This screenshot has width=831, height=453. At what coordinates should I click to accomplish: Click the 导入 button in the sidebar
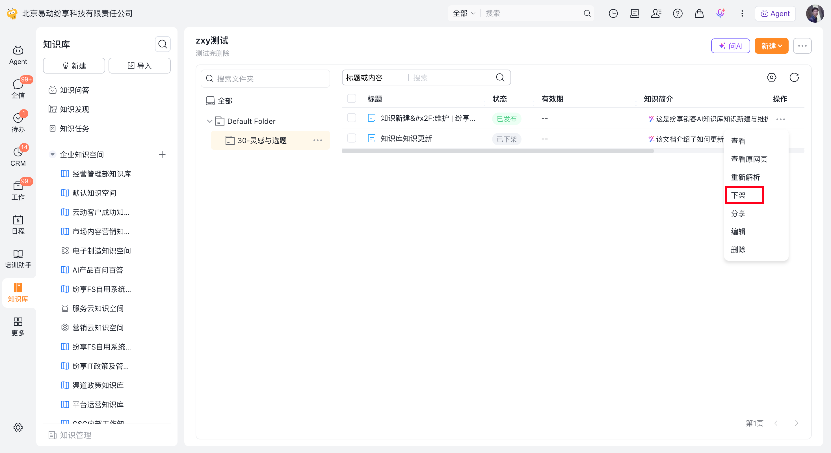pyautogui.click(x=139, y=66)
